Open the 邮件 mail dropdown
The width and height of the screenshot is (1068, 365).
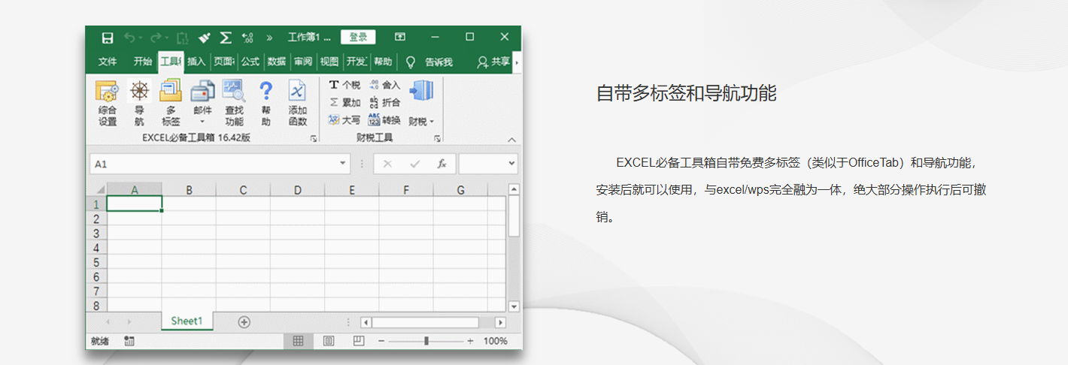coord(202,103)
